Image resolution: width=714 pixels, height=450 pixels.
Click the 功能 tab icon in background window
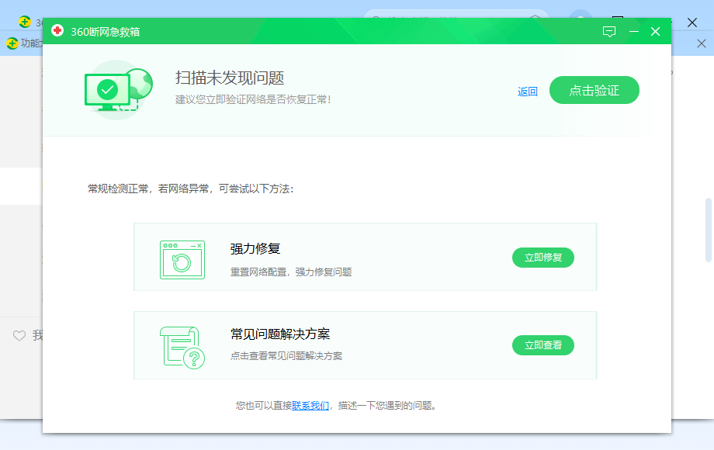pyautogui.click(x=12, y=43)
